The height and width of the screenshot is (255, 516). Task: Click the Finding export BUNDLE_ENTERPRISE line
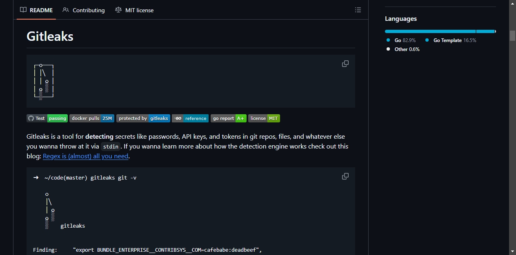coord(147,250)
